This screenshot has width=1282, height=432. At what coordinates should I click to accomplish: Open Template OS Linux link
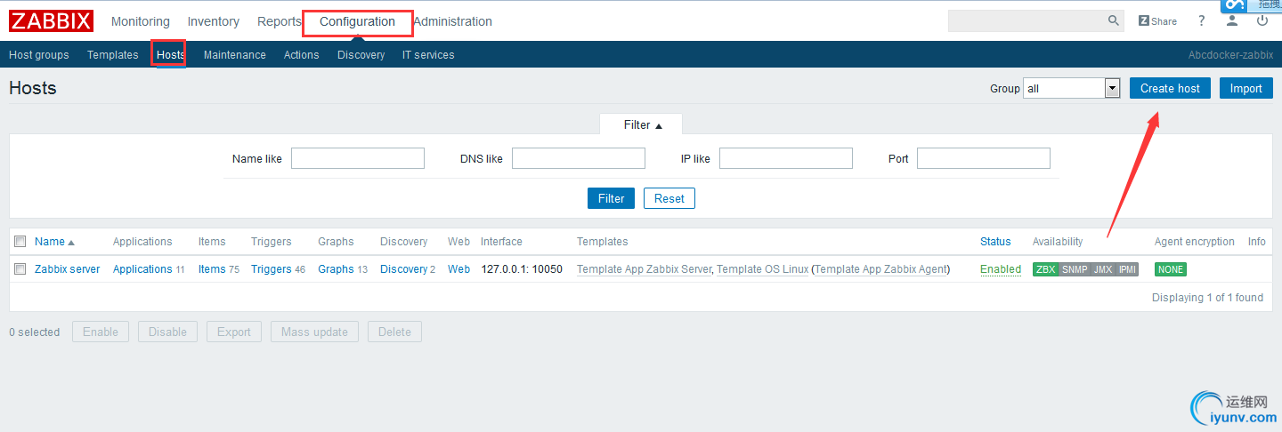[x=763, y=269]
